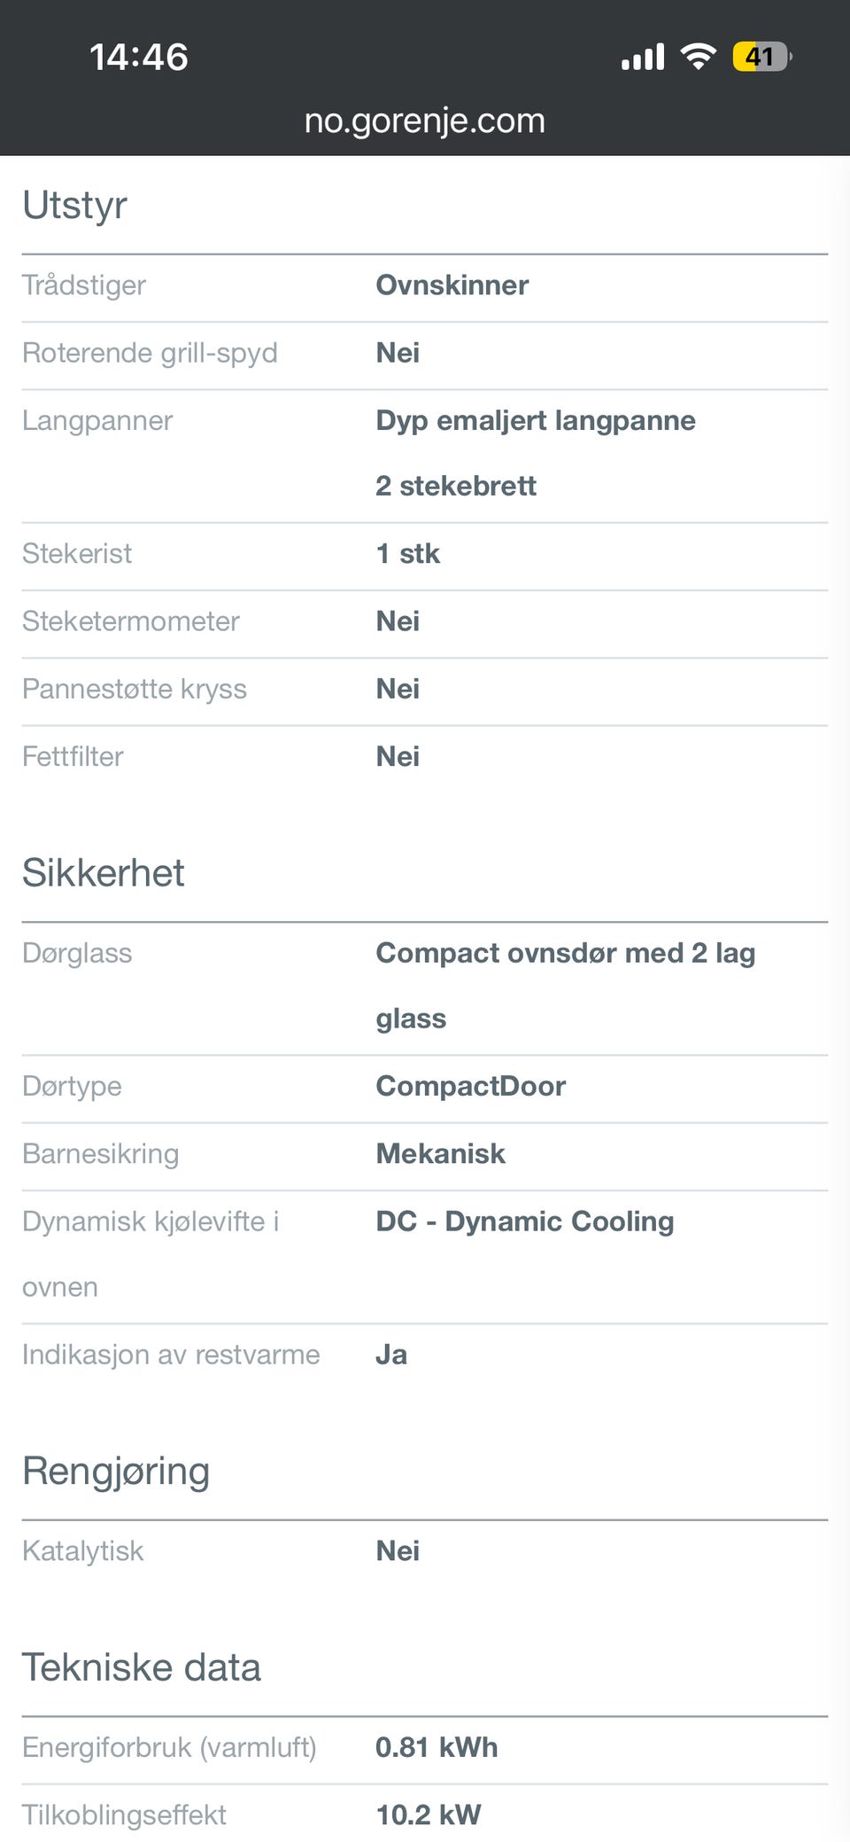Select the Tekniske data section heading

142,1667
